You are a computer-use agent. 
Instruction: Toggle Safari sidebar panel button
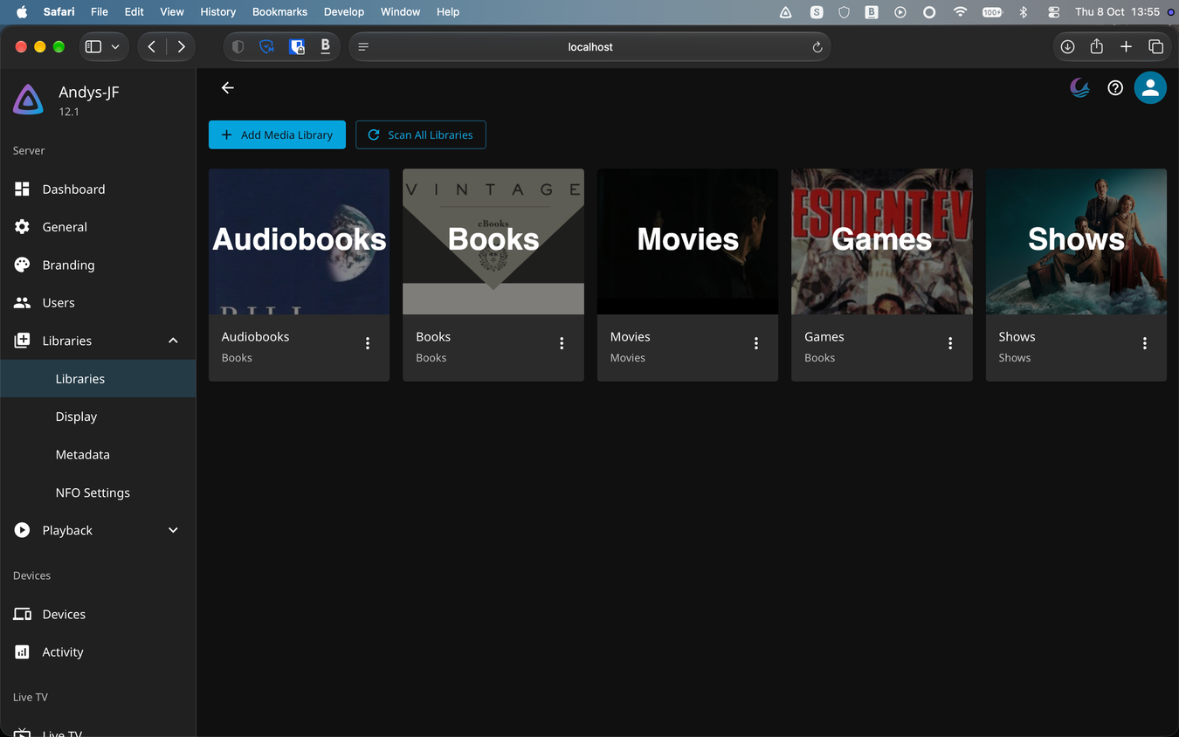[93, 47]
